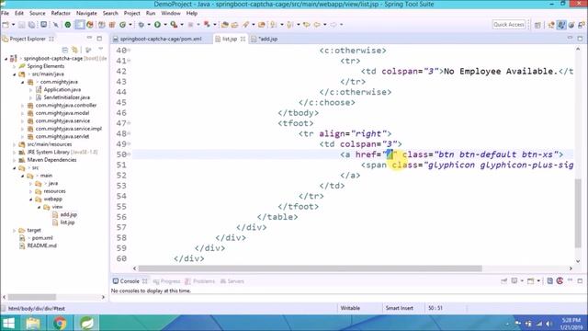Open the Run button dropdown arrow

coord(165,25)
